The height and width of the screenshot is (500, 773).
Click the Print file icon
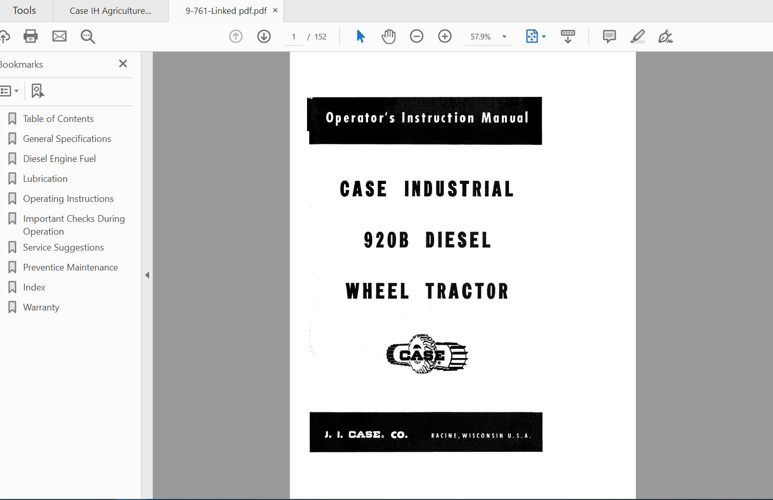[31, 36]
